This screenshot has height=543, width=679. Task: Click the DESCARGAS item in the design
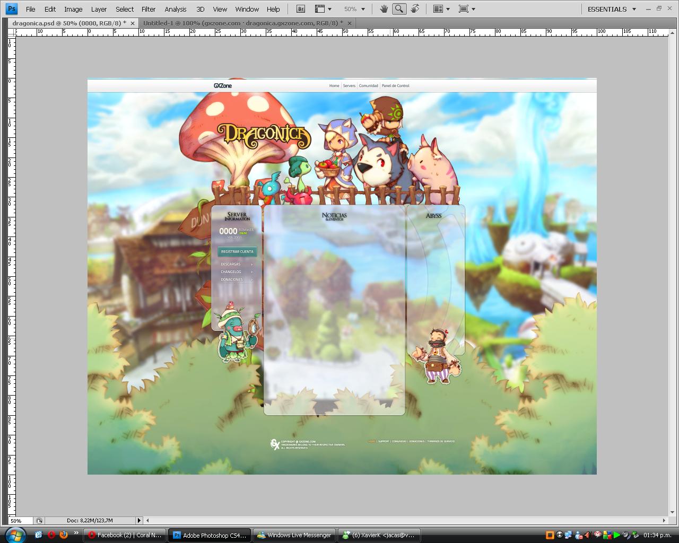(x=237, y=264)
